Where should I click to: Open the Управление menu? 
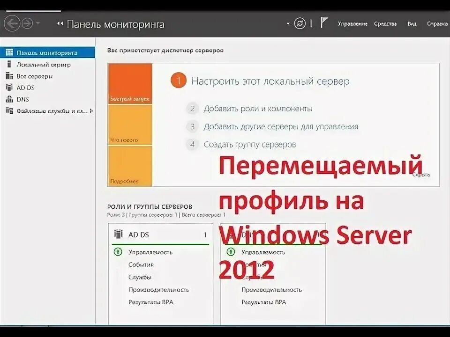tap(352, 24)
